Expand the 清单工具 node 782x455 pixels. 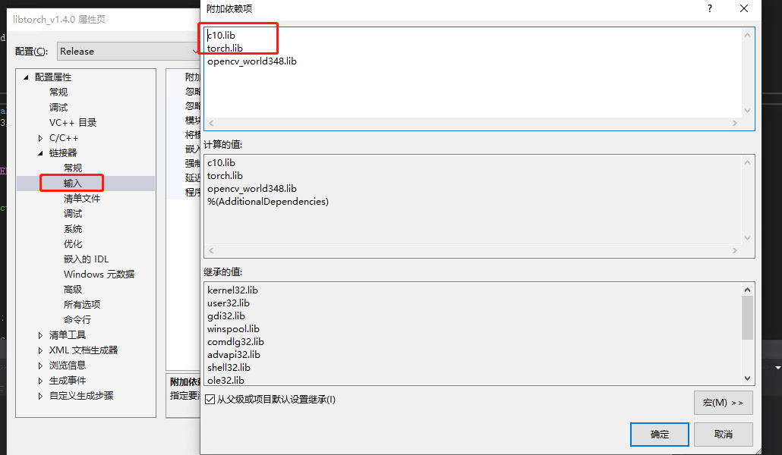(x=40, y=334)
